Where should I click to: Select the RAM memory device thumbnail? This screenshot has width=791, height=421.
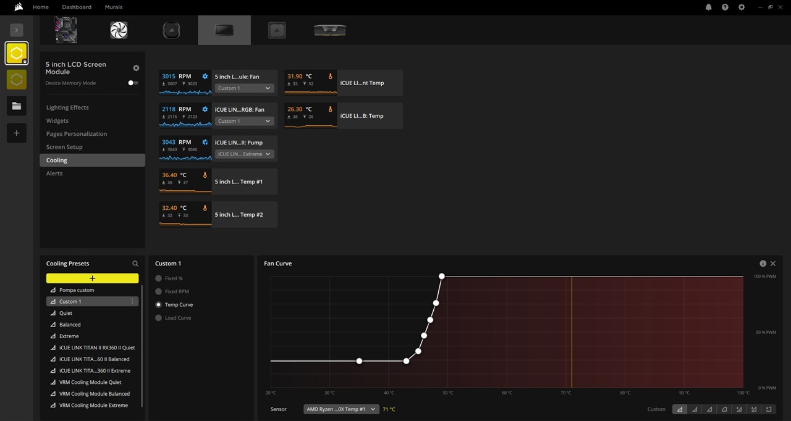(330, 30)
